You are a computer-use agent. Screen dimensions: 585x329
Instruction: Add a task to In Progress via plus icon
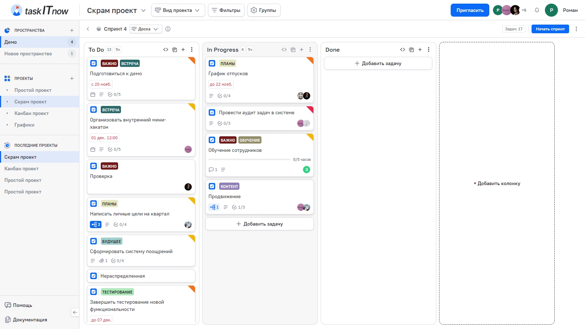coord(302,50)
